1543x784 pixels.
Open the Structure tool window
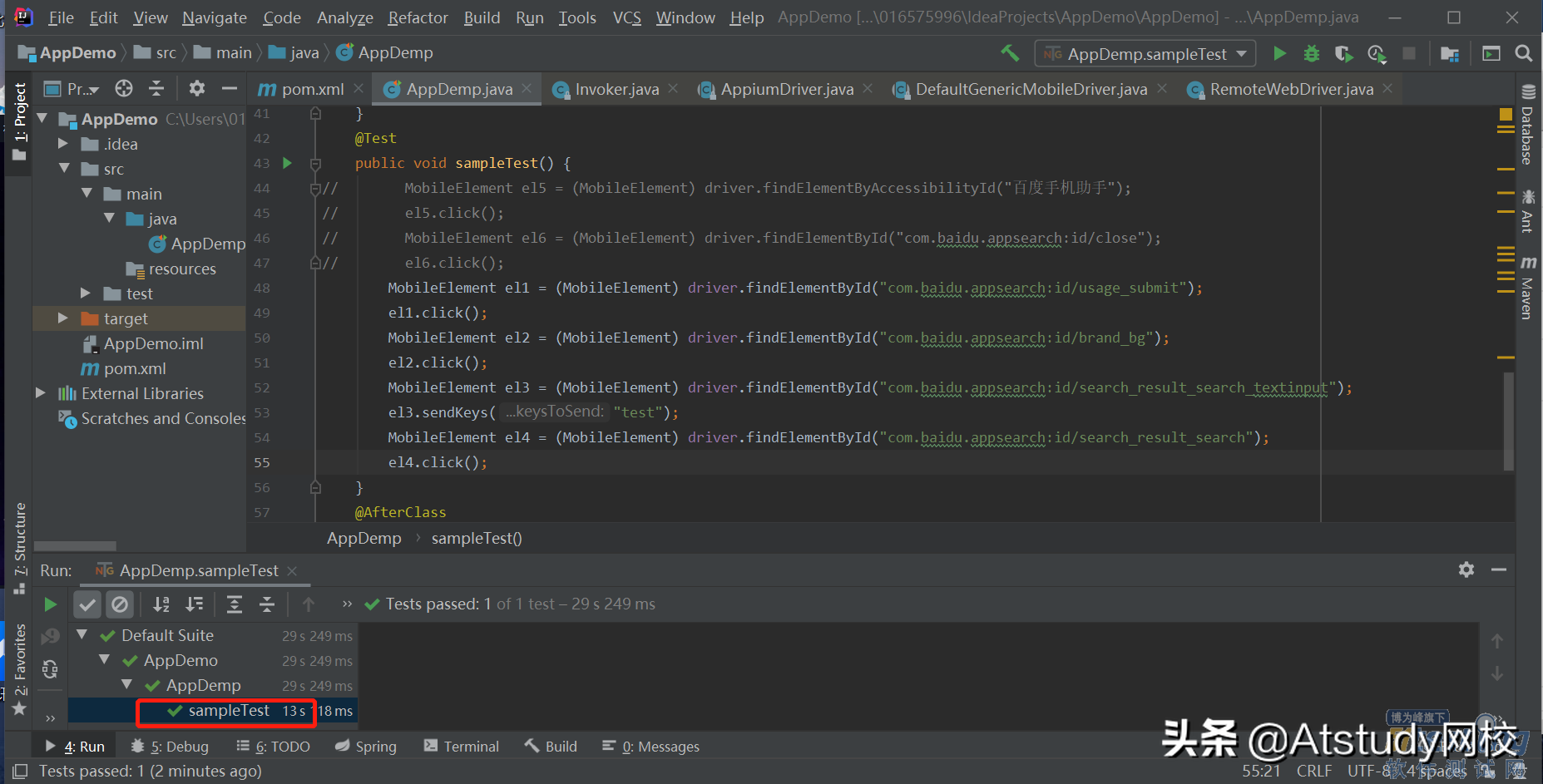point(20,549)
